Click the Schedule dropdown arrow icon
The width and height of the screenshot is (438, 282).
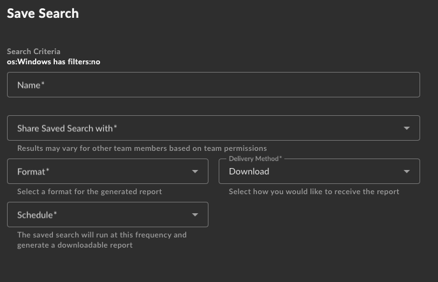[195, 215]
